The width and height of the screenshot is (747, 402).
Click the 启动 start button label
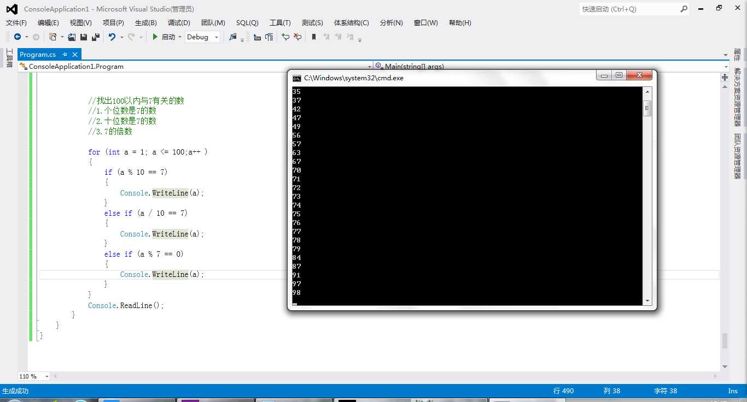tap(168, 37)
